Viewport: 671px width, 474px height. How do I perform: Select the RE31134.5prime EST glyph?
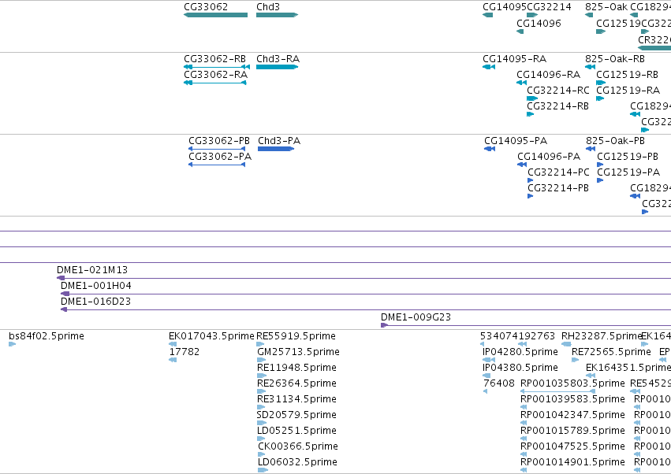pos(261,407)
